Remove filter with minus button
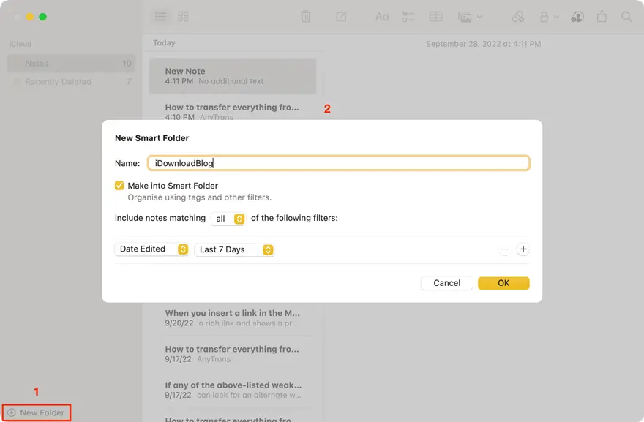This screenshot has height=422, width=644. coord(505,249)
